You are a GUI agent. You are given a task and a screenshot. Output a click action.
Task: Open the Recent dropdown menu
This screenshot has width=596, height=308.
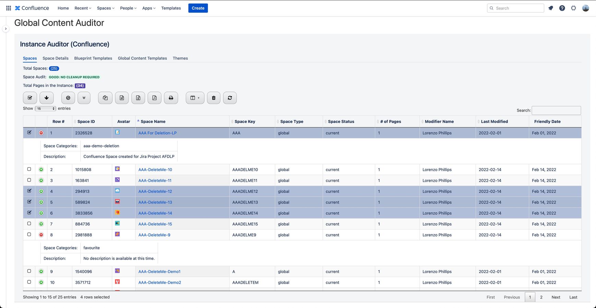point(83,8)
